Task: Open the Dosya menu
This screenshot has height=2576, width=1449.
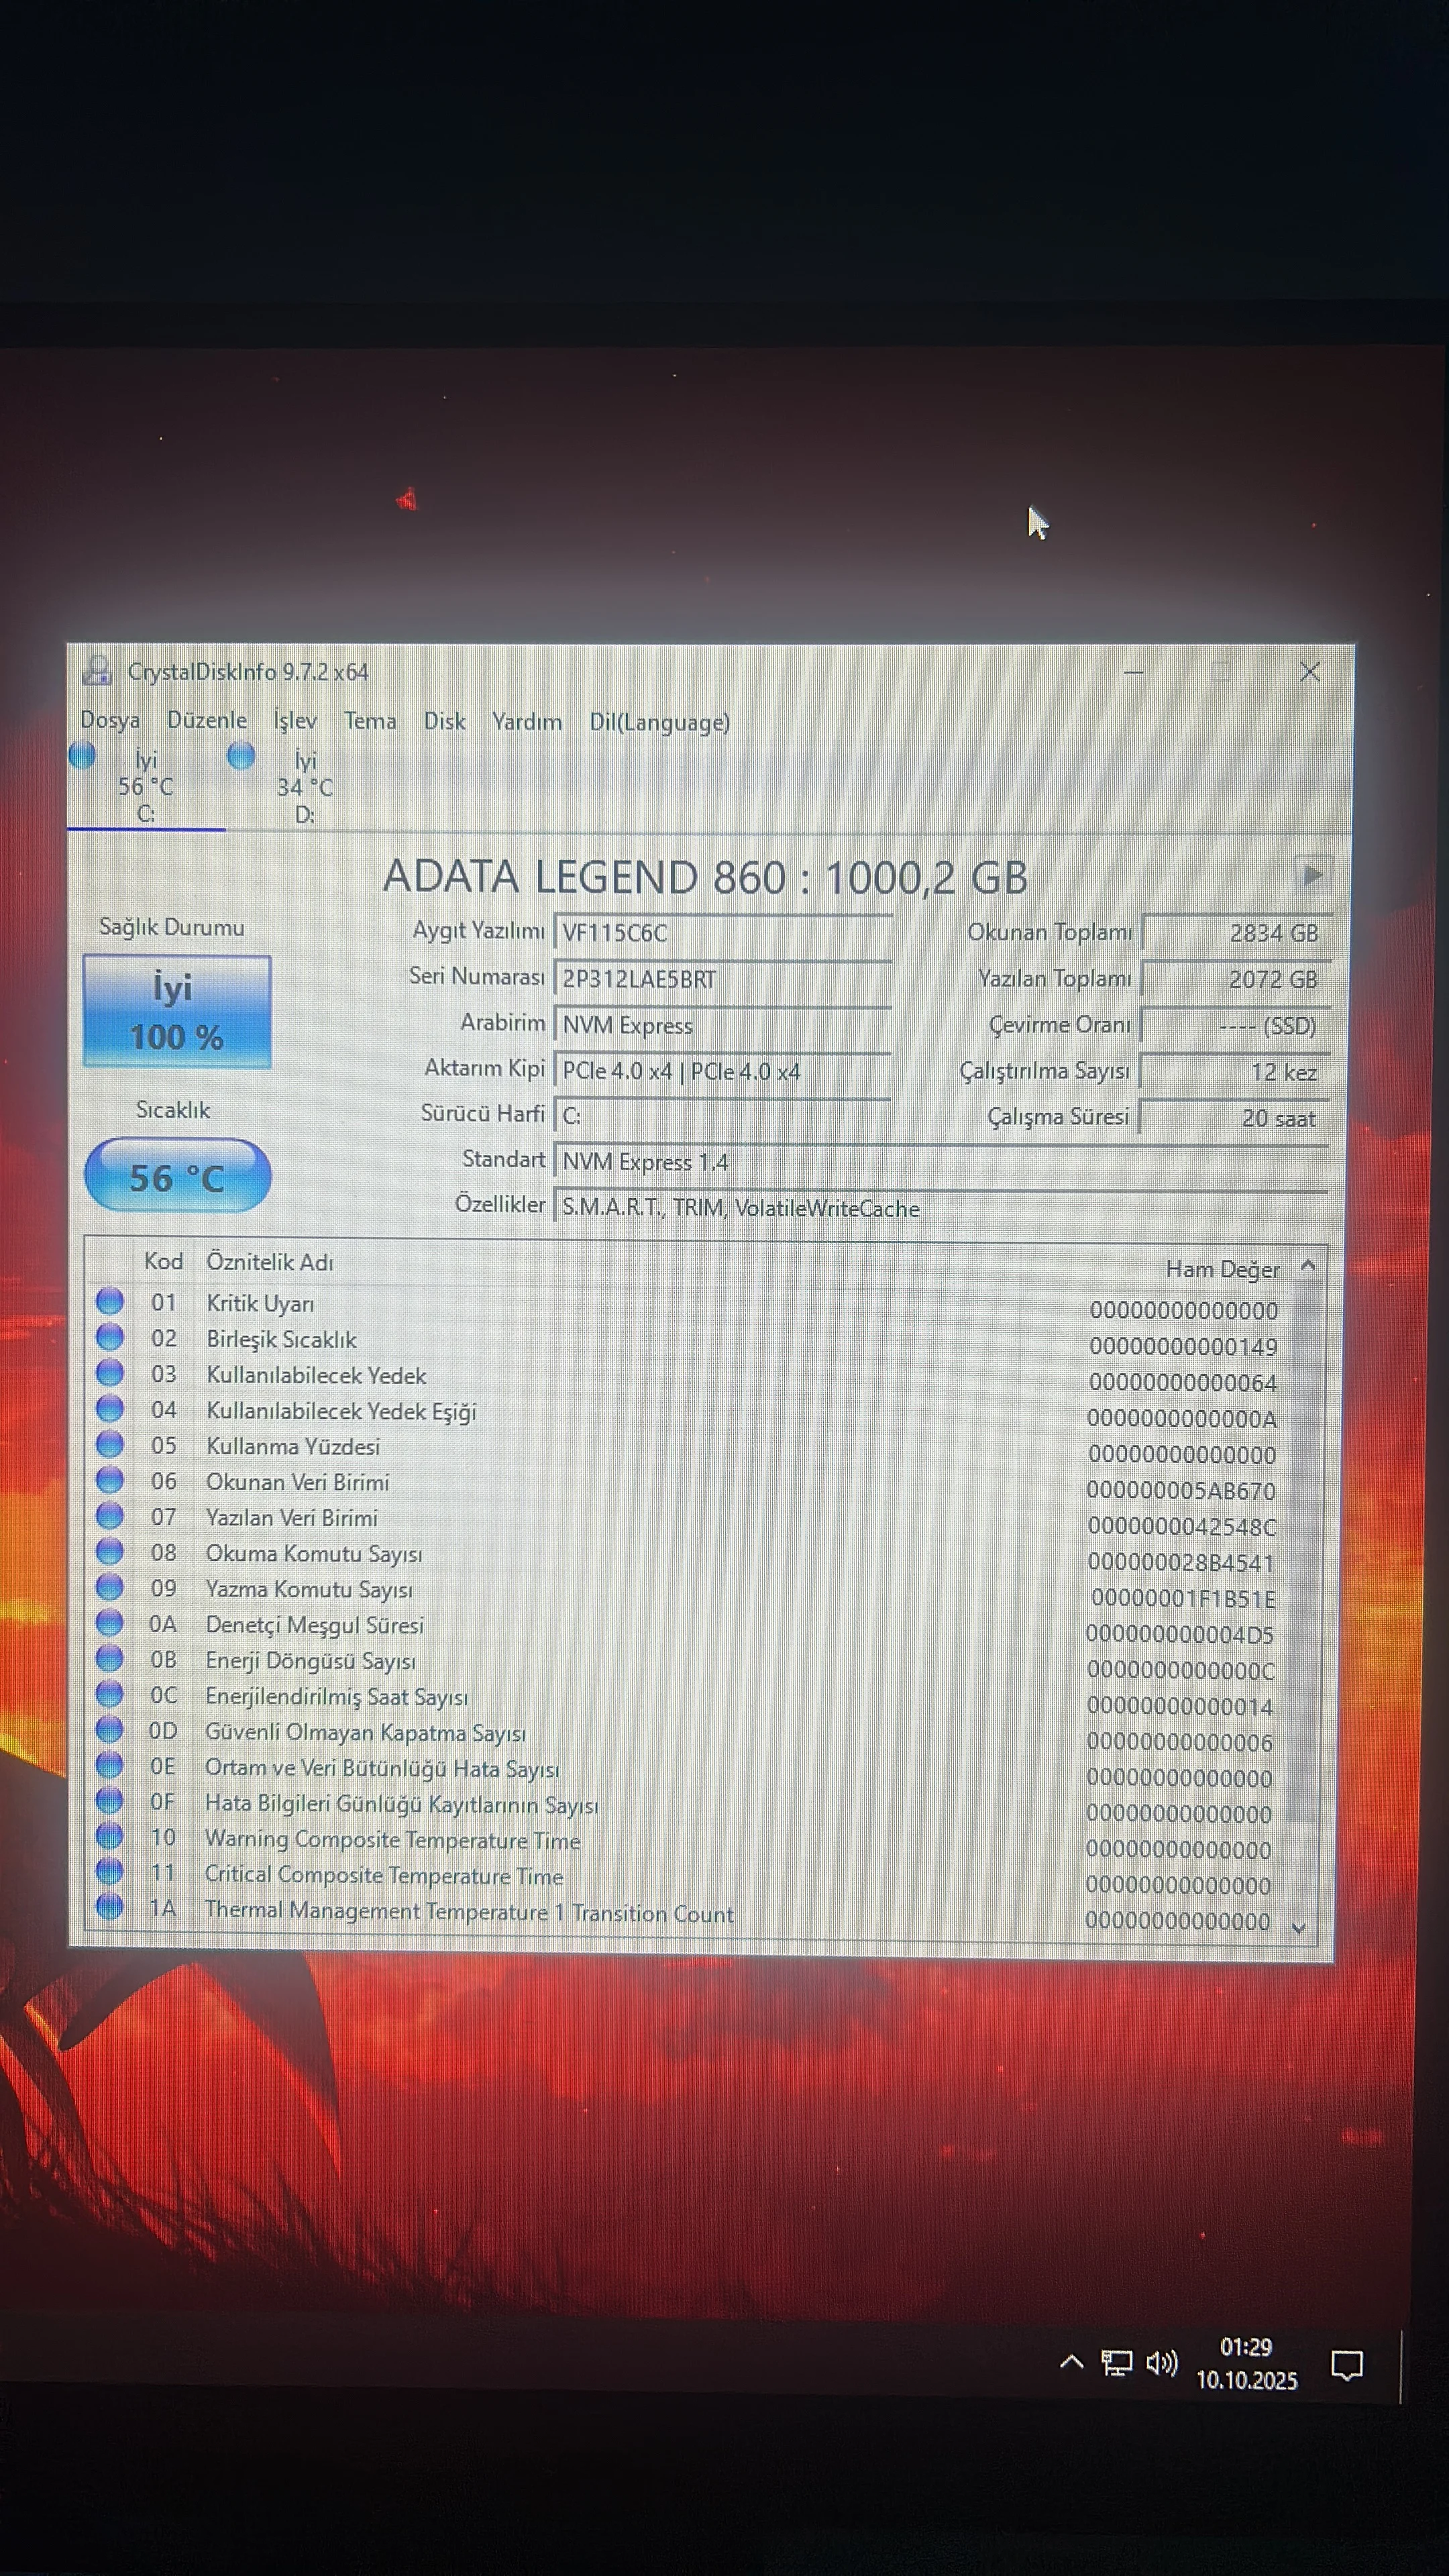Action: point(110,720)
